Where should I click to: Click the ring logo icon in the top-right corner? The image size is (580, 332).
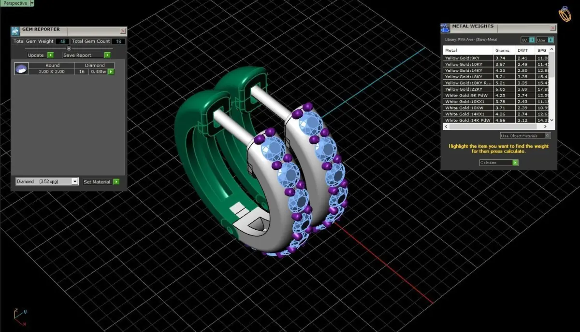pyautogui.click(x=564, y=14)
